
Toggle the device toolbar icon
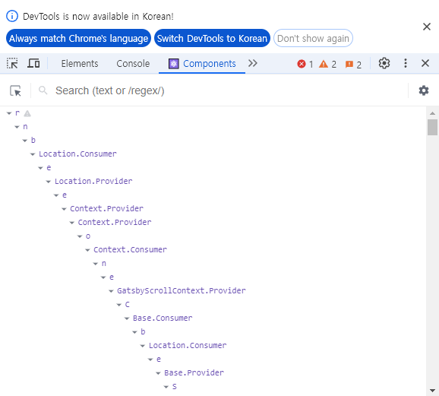click(x=33, y=63)
